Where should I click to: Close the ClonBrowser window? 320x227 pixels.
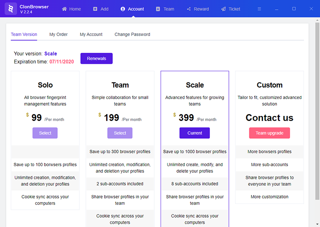pyautogui.click(x=311, y=9)
